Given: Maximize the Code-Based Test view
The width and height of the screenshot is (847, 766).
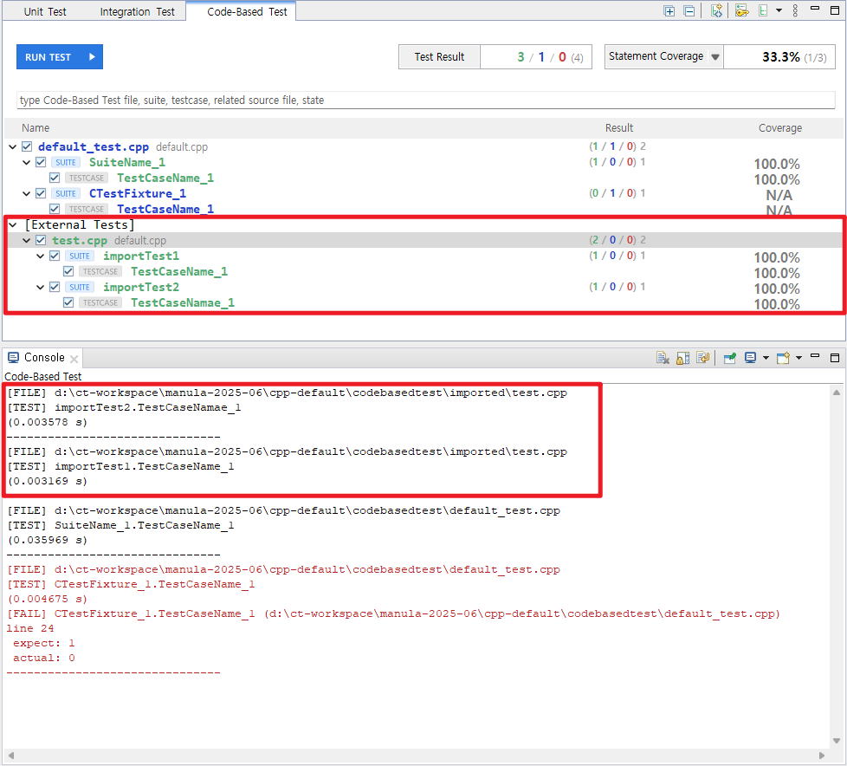Looking at the screenshot, I should coord(835,10).
